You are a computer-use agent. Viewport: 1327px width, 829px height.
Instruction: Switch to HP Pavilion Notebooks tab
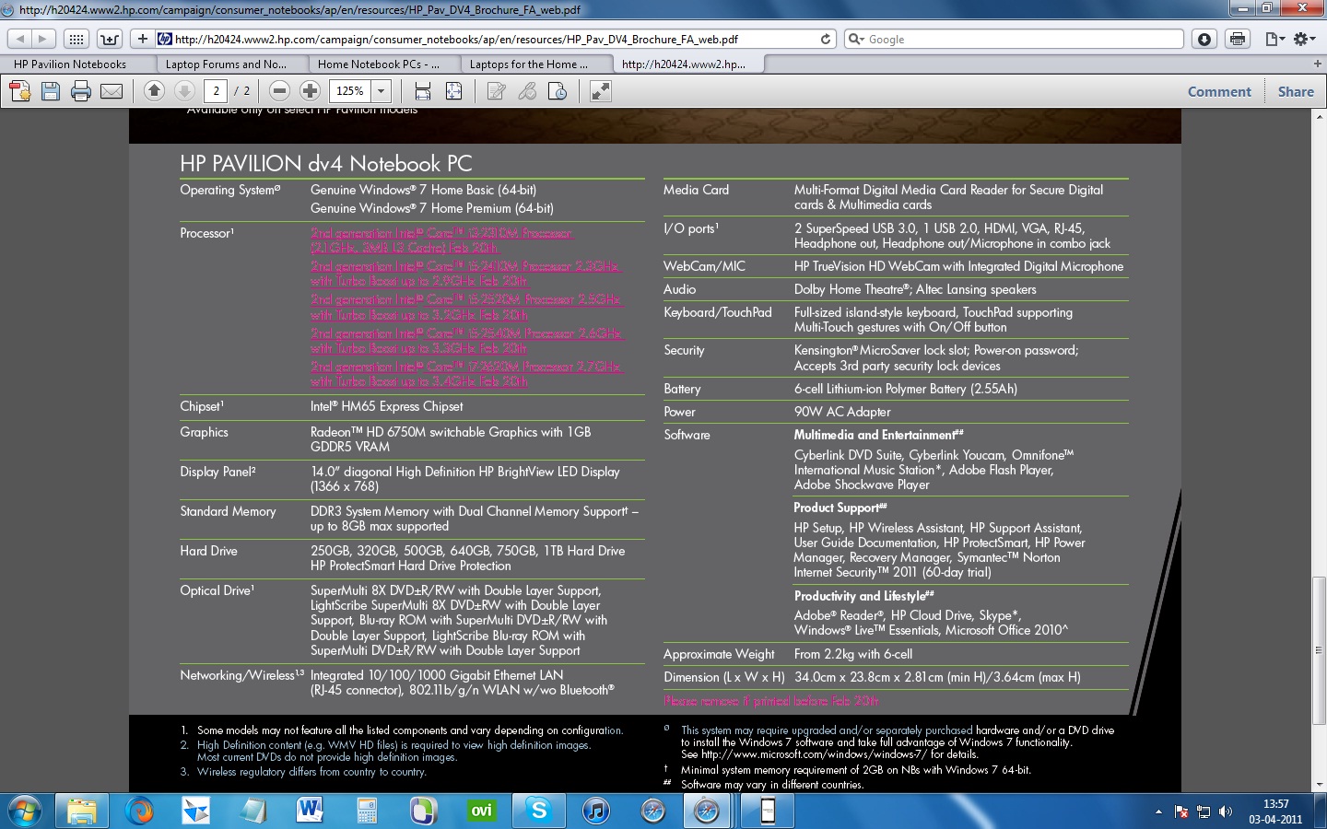(76, 64)
